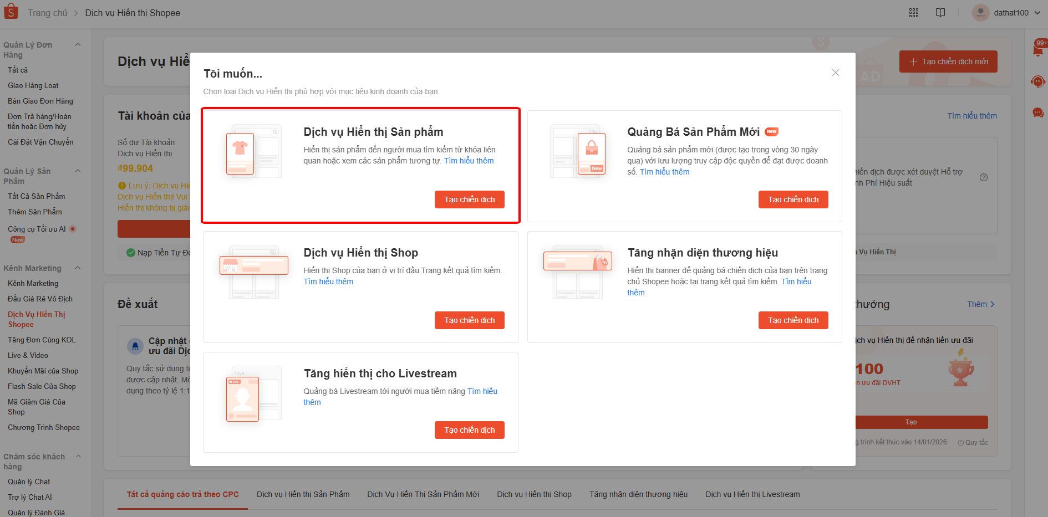Select Tăng nhận diện thương hiệu tab
The width and height of the screenshot is (1048, 517).
coord(638,494)
